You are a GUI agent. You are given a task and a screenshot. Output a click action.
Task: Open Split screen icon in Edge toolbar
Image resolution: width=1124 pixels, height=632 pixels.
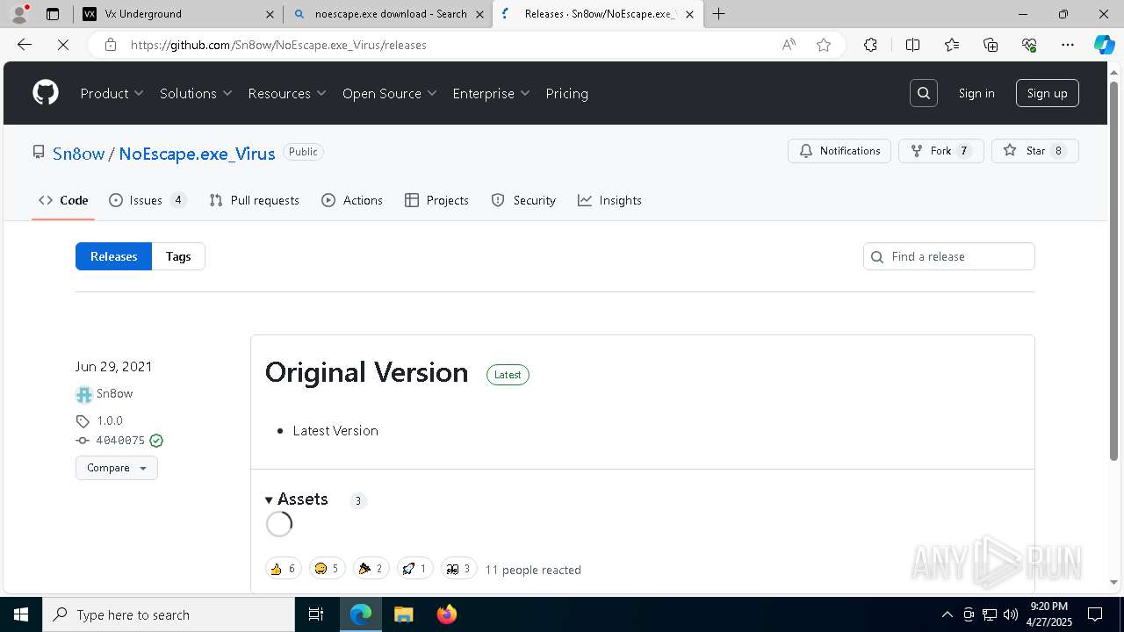[912, 45]
